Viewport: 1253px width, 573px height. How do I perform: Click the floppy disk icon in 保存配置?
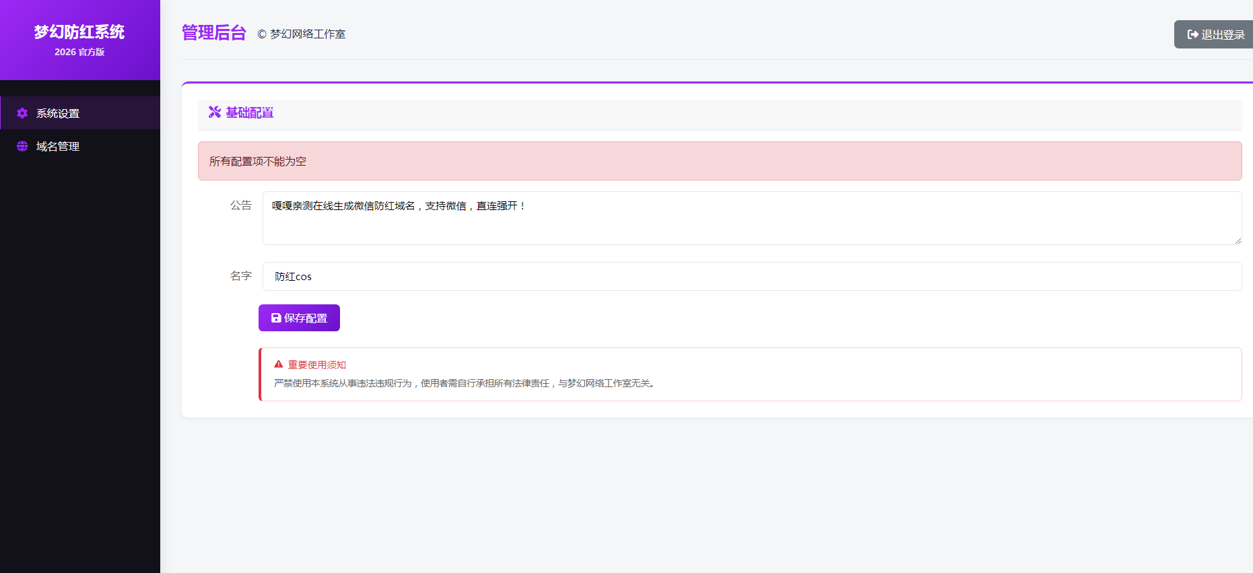coord(276,318)
